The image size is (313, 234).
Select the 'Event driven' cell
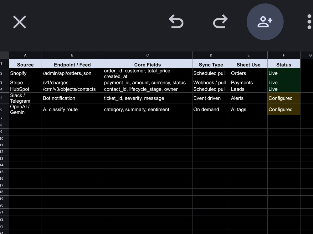[x=211, y=98]
